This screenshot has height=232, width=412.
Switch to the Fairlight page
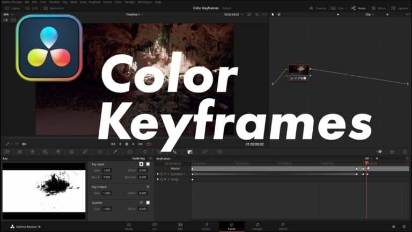[257, 227]
